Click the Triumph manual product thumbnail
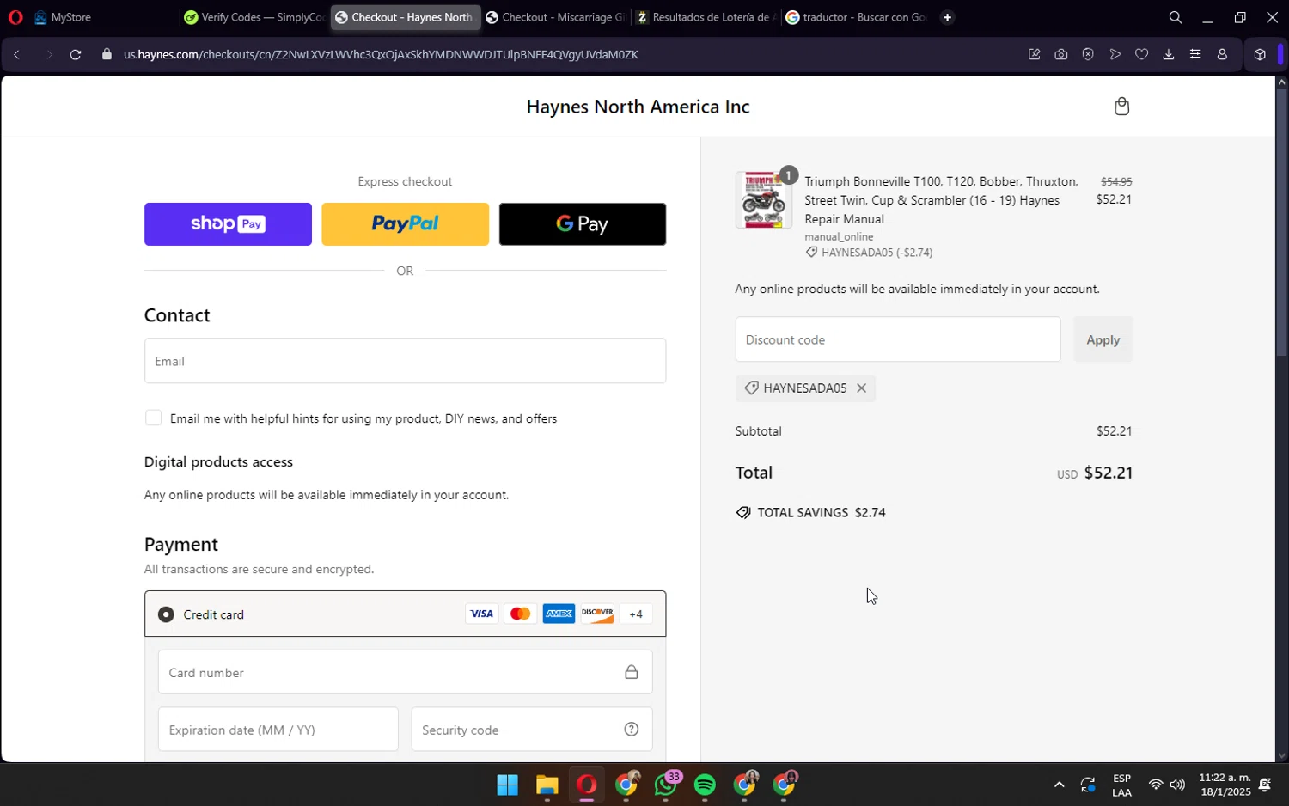Image resolution: width=1289 pixels, height=806 pixels. point(764,199)
